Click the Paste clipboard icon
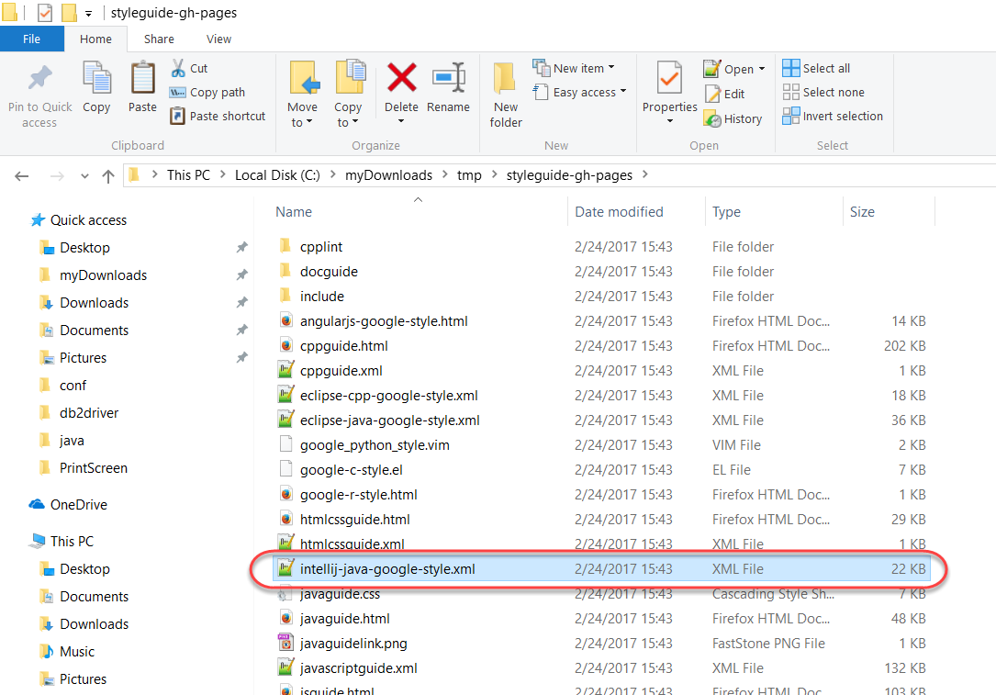The image size is (996, 695). (142, 77)
